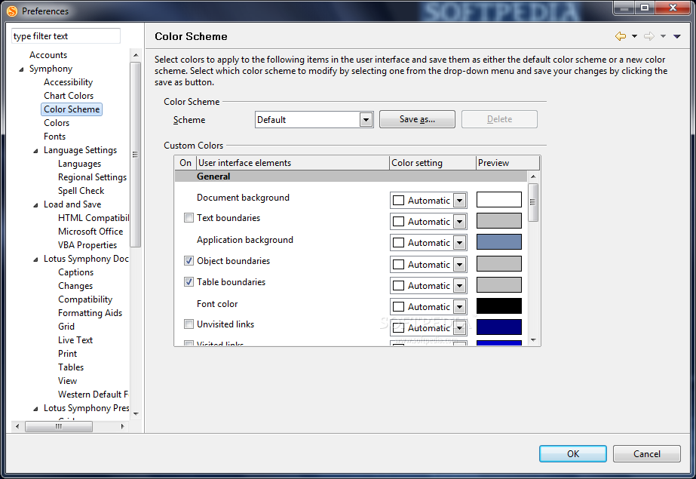This screenshot has height=479, width=696.
Task: Click the User interface elements column header
Action: pos(293,163)
